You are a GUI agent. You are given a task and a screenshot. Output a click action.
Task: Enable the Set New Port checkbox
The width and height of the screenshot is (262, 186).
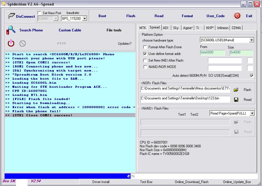[40, 13]
